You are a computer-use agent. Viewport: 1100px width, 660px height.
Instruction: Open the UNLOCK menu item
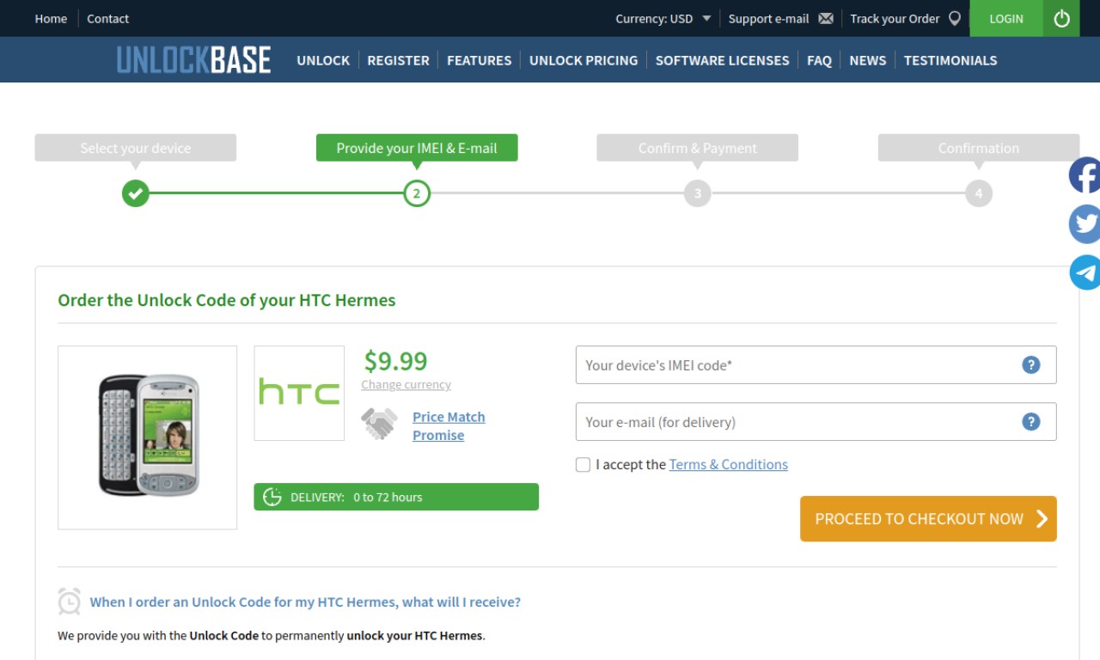[323, 60]
